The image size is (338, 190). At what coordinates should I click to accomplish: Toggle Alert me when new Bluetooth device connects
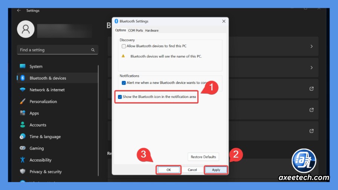point(124,83)
